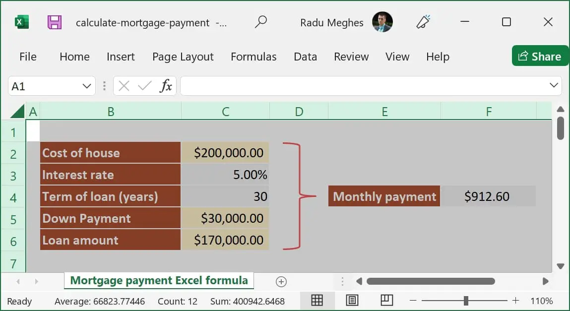Click the sheet options ellipsis near scrollbar

343,281
